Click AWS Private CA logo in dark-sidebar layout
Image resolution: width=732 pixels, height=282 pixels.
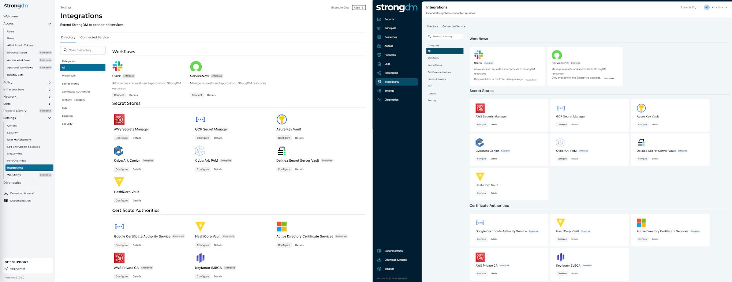(480, 257)
